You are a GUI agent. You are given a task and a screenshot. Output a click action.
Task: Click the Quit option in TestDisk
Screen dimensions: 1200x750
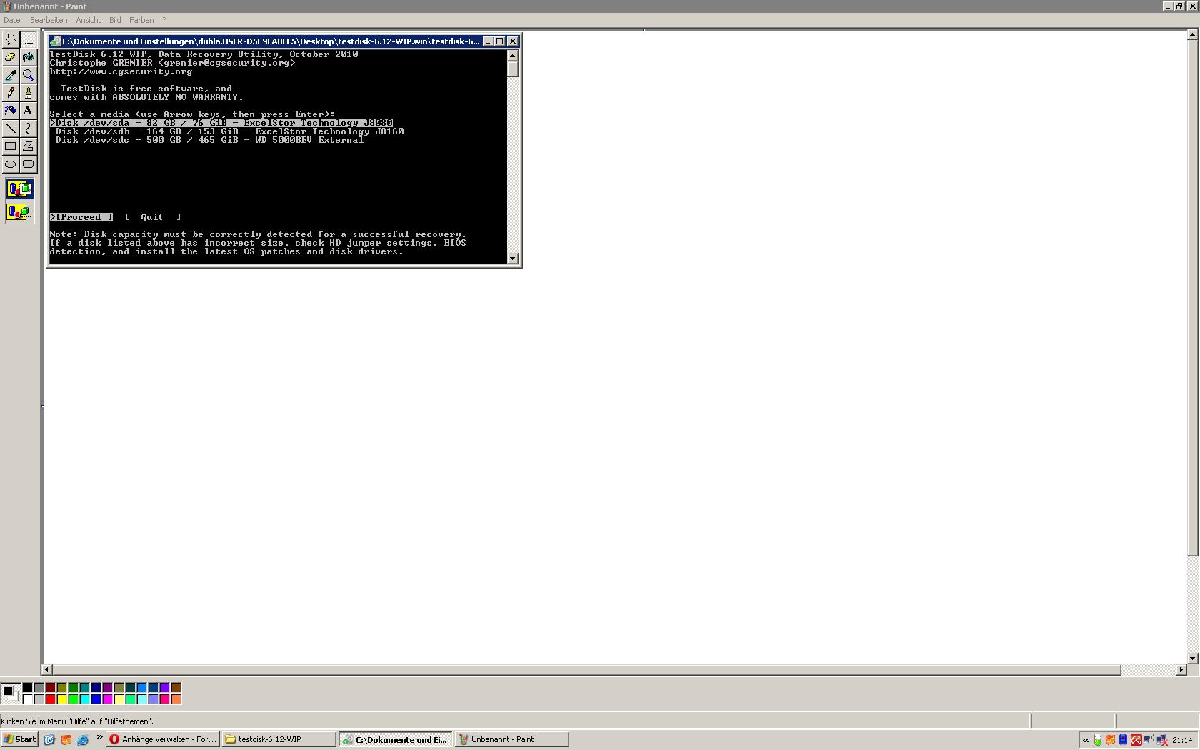153,217
